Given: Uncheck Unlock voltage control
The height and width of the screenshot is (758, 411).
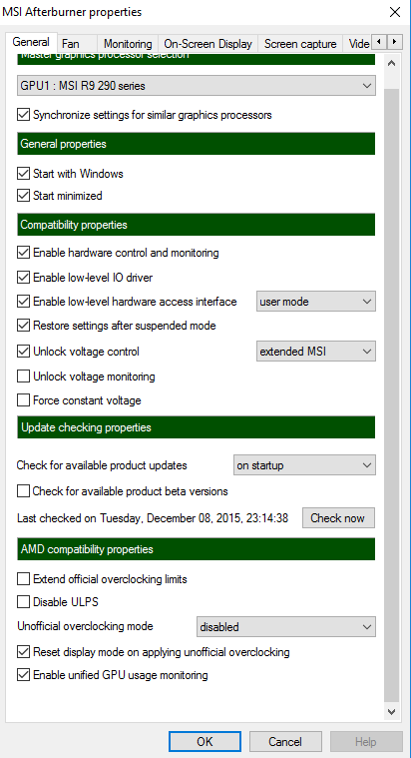Looking at the screenshot, I should coord(23,352).
